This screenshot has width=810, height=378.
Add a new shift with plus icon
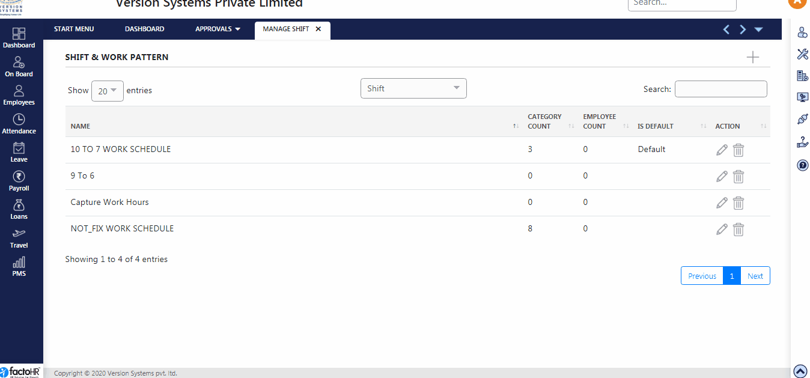coord(752,57)
